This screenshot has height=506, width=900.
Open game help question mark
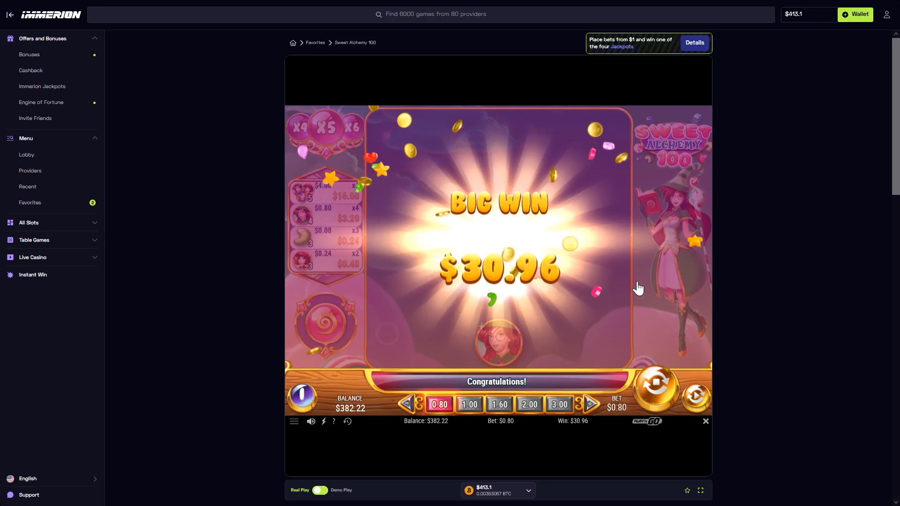(x=334, y=421)
